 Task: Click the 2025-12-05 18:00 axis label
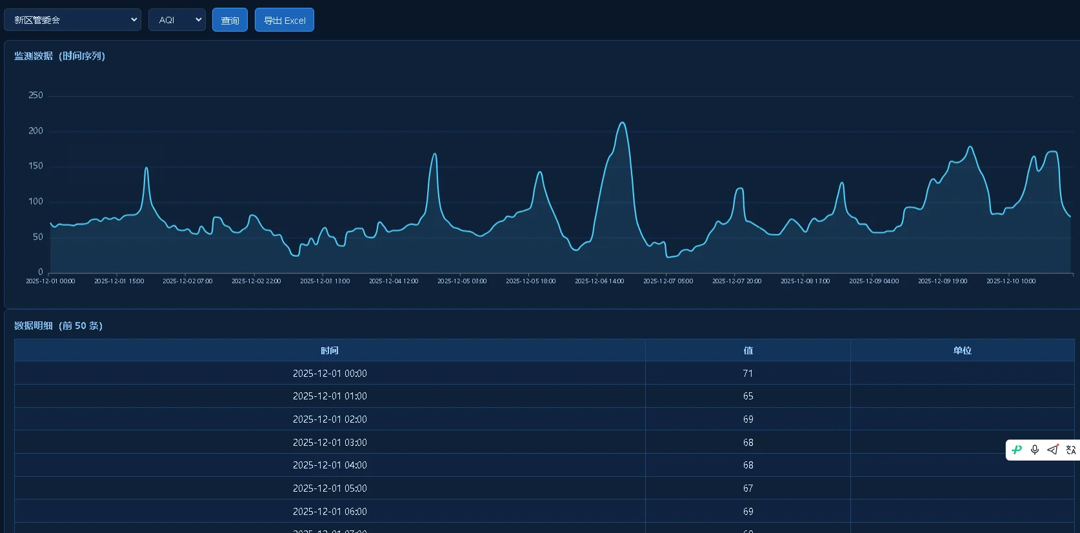pos(530,281)
